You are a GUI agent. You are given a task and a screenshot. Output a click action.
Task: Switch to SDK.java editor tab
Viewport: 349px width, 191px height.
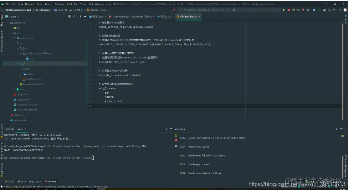pyautogui.click(x=98, y=16)
